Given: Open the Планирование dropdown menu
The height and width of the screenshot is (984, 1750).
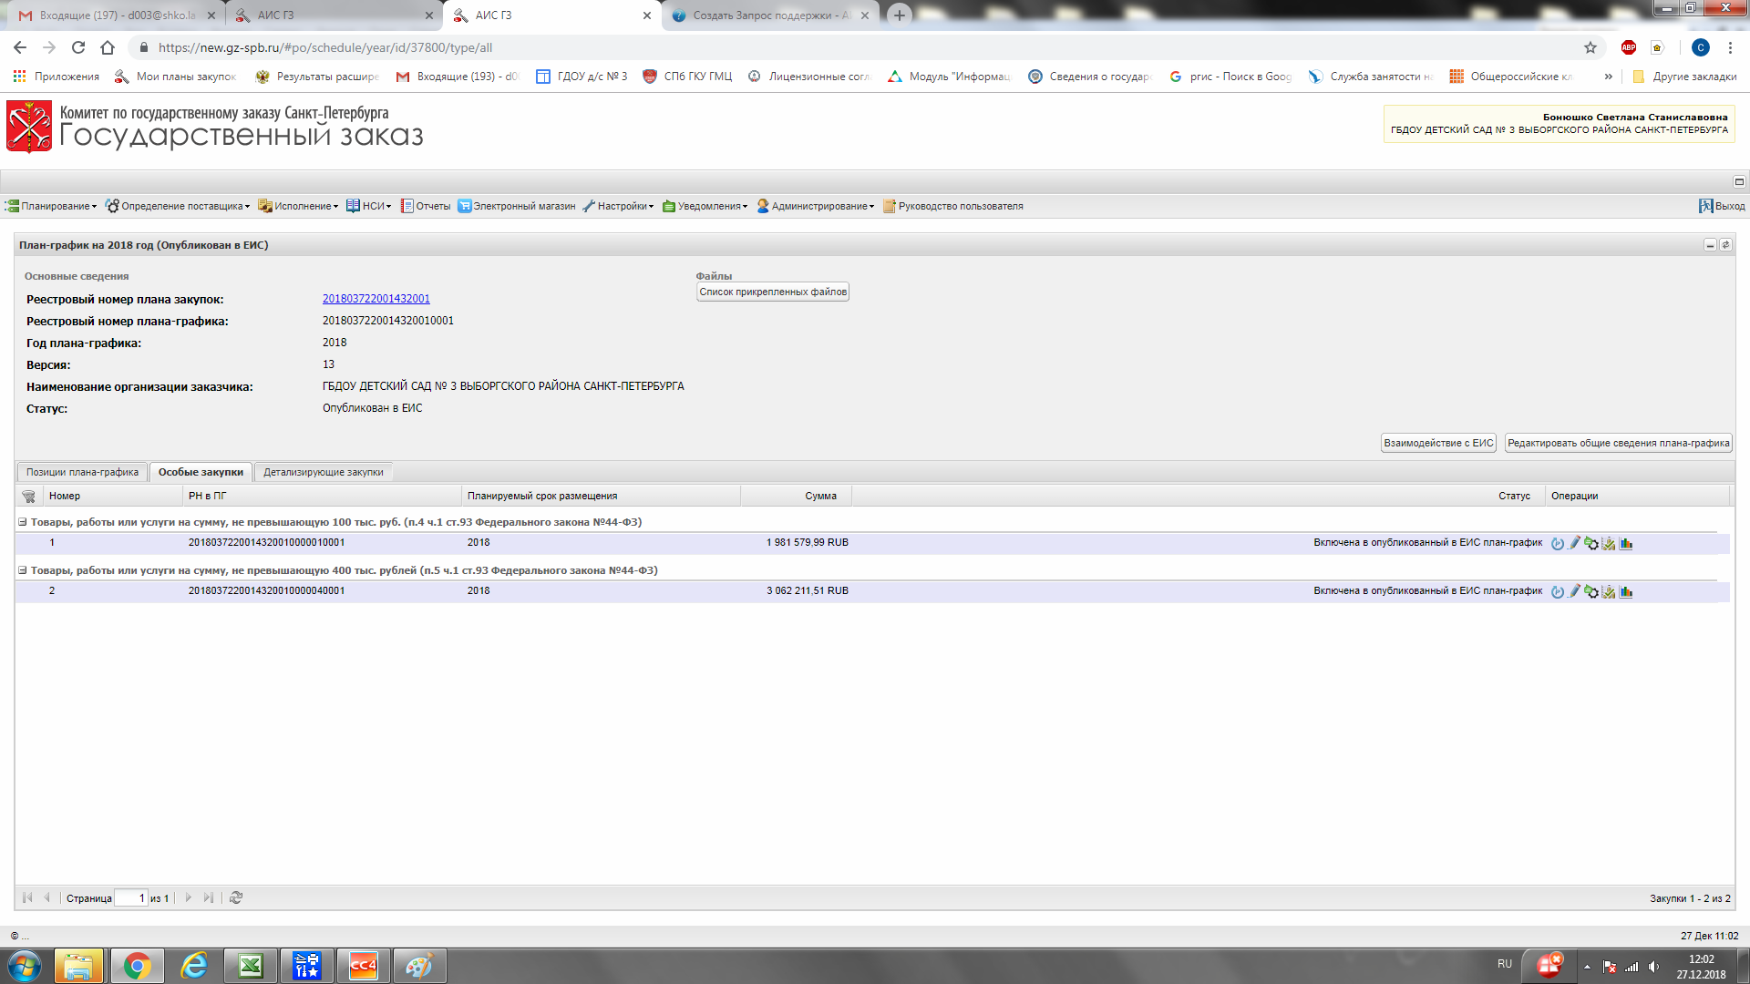Looking at the screenshot, I should (51, 206).
